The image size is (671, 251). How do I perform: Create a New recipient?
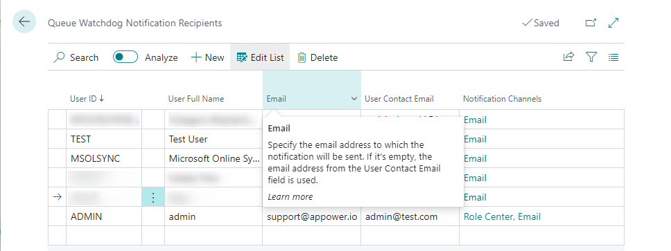tap(207, 57)
